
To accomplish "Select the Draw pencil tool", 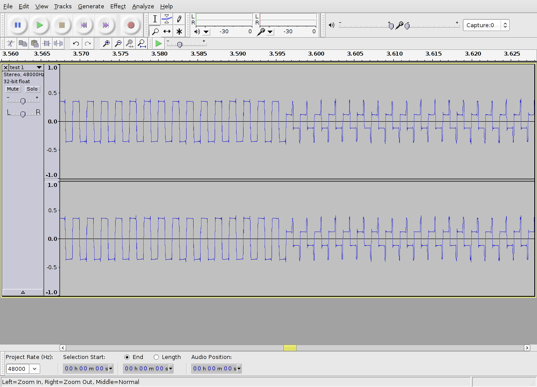I will (179, 19).
